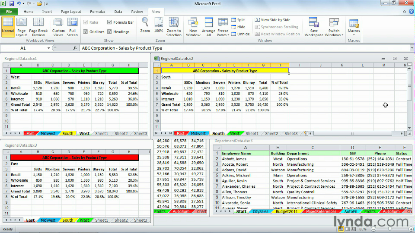Select Page Layout status bar view icon

click(347, 229)
